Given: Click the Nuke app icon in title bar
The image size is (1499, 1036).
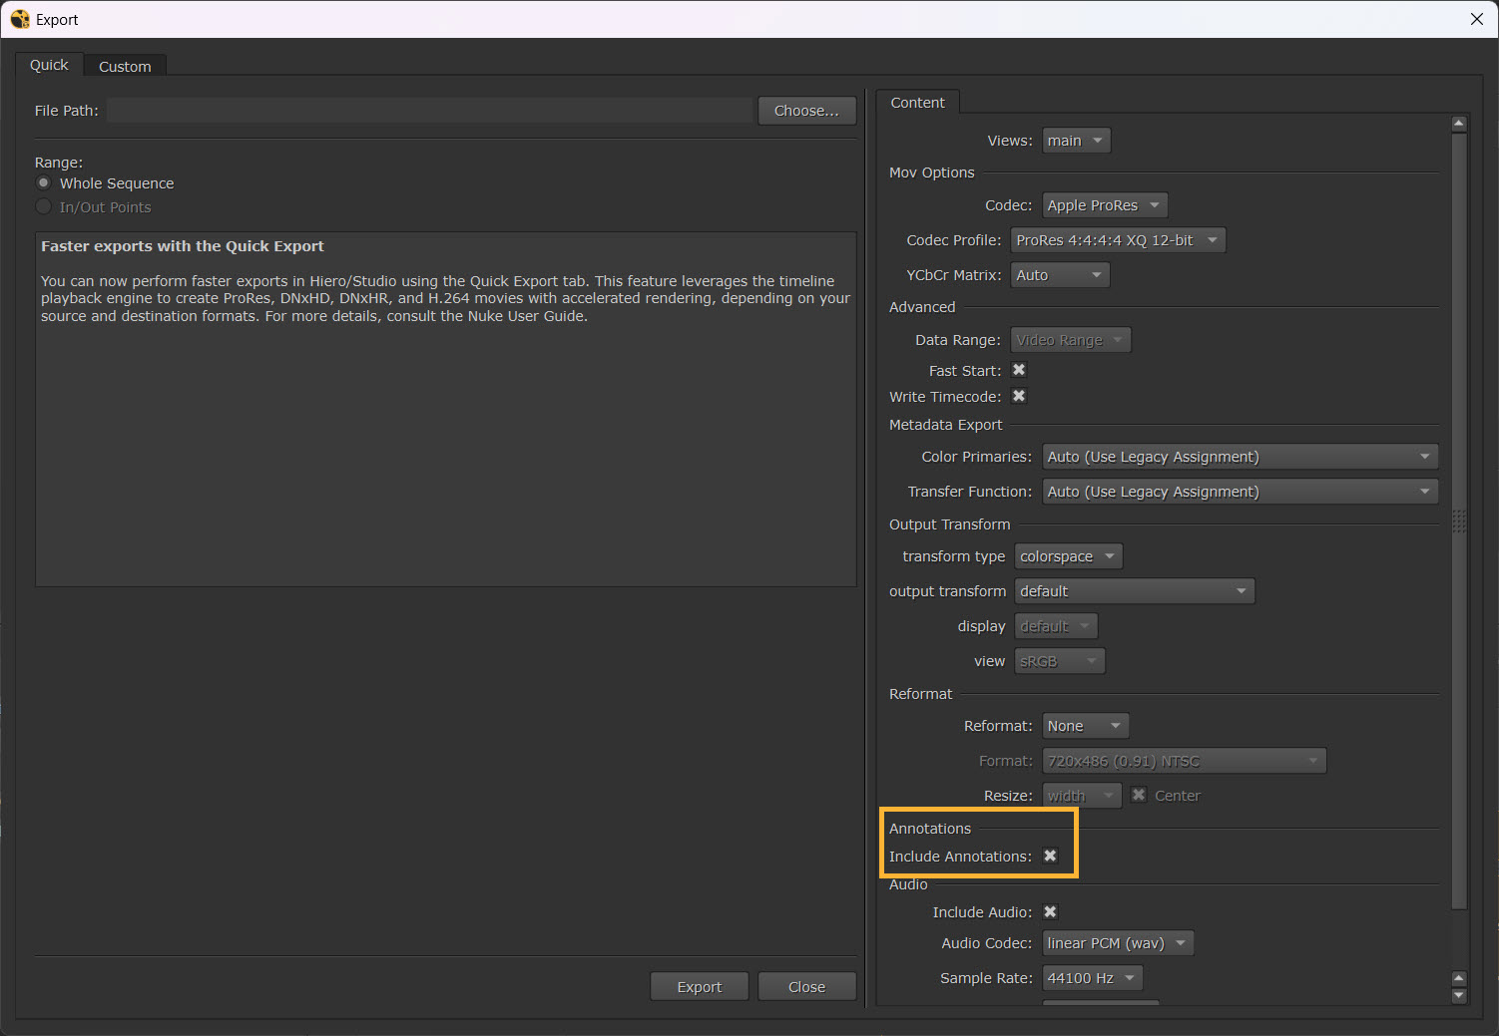Looking at the screenshot, I should click(19, 19).
